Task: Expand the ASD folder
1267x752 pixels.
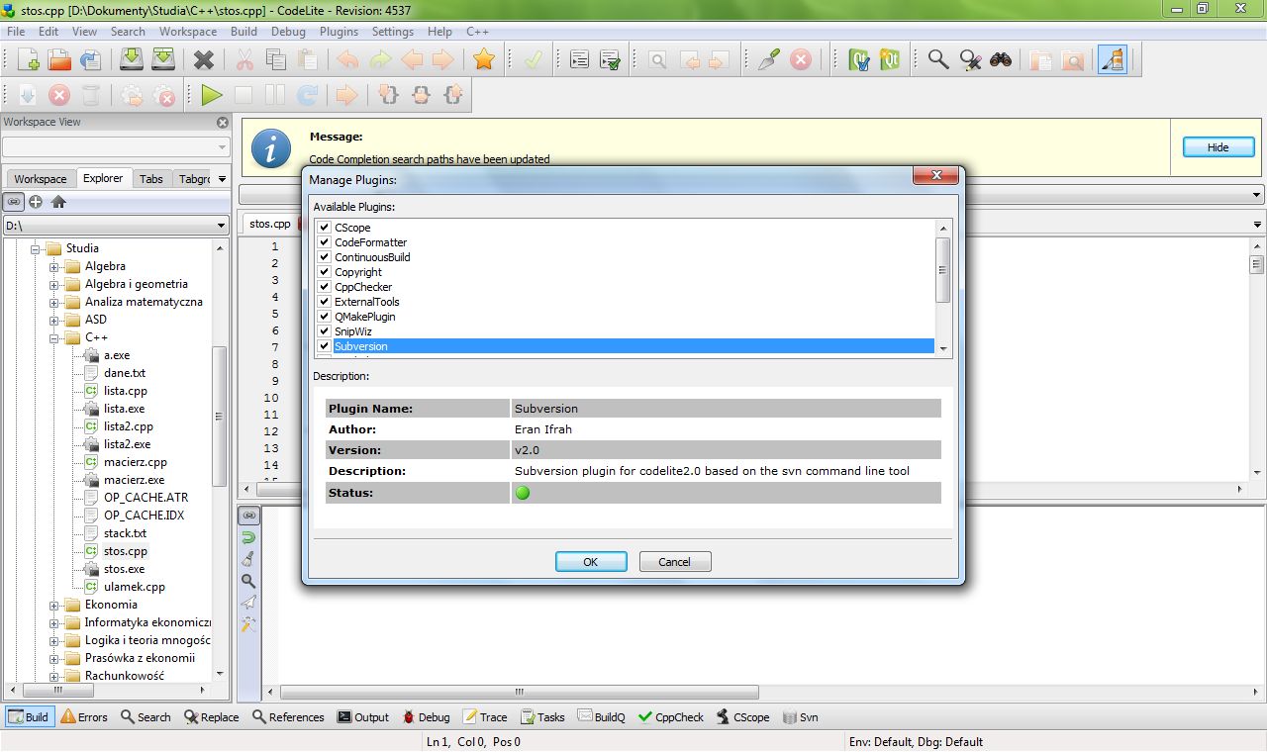Action: [x=55, y=320]
